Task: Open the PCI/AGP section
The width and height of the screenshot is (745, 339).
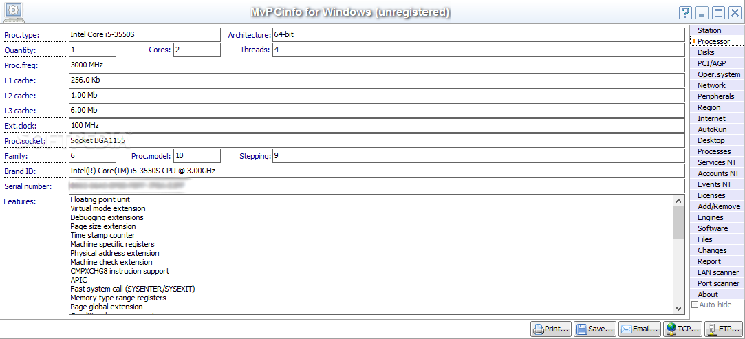Action: click(717, 63)
